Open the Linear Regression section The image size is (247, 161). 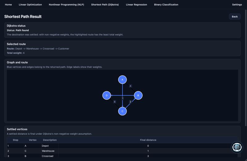click(x=136, y=5)
